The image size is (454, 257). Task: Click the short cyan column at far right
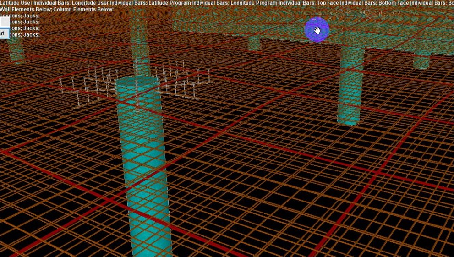pyautogui.click(x=421, y=57)
